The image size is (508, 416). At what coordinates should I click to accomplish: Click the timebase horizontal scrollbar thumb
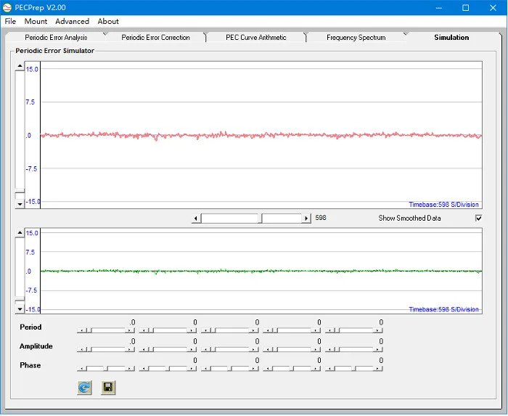261,219
